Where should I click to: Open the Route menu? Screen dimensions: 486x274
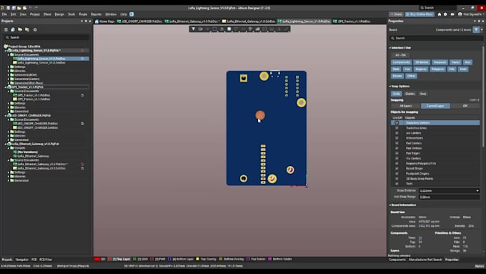[83, 14]
